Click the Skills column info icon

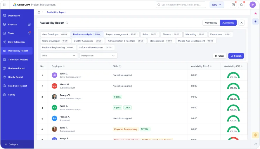[120, 66]
